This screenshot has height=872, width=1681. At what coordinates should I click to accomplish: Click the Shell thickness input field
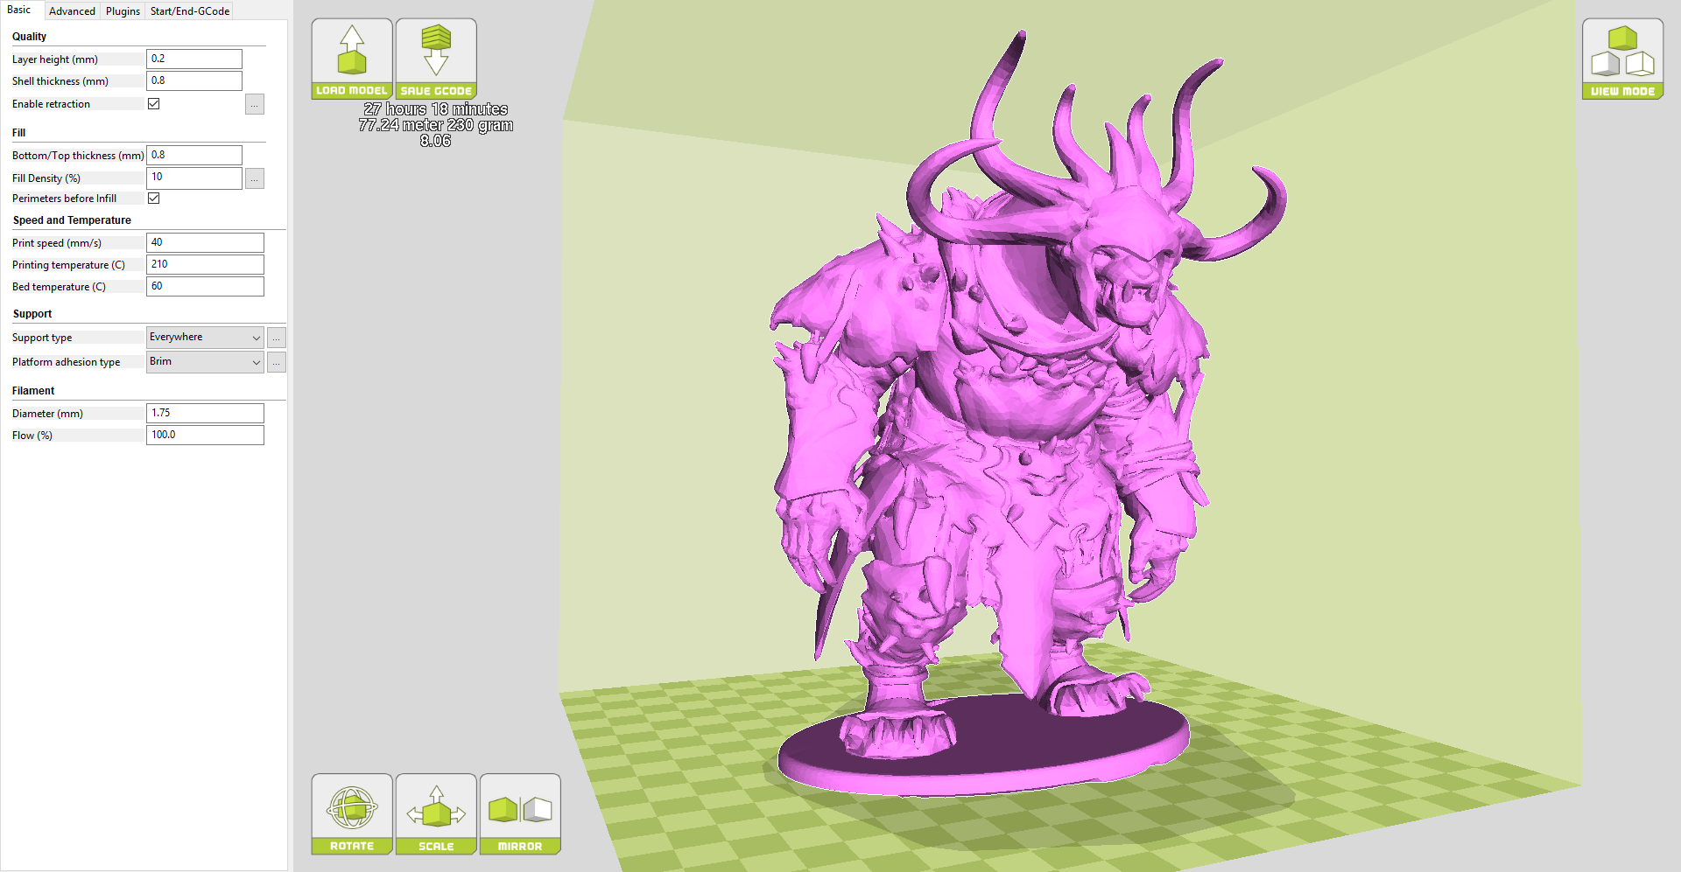point(194,80)
